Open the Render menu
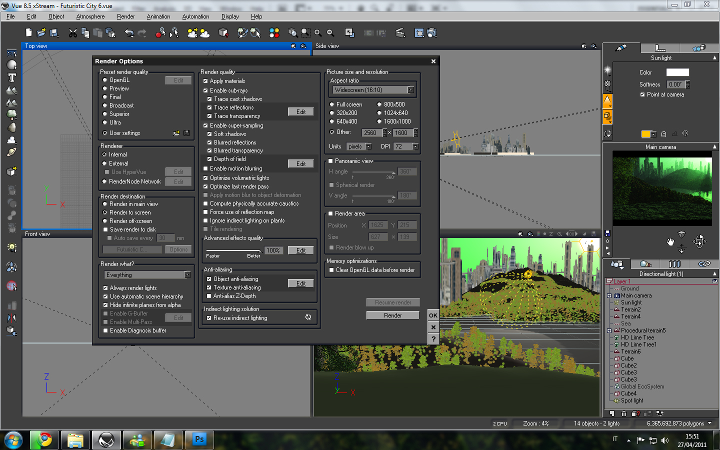This screenshot has height=450, width=720. 126,16
